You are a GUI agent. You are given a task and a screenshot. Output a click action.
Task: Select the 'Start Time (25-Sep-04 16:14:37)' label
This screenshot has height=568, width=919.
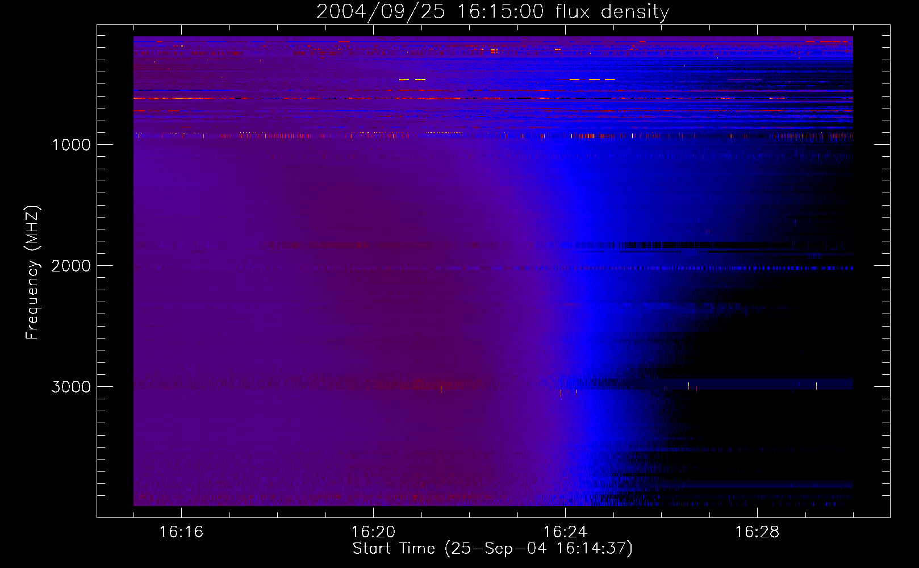(x=492, y=549)
